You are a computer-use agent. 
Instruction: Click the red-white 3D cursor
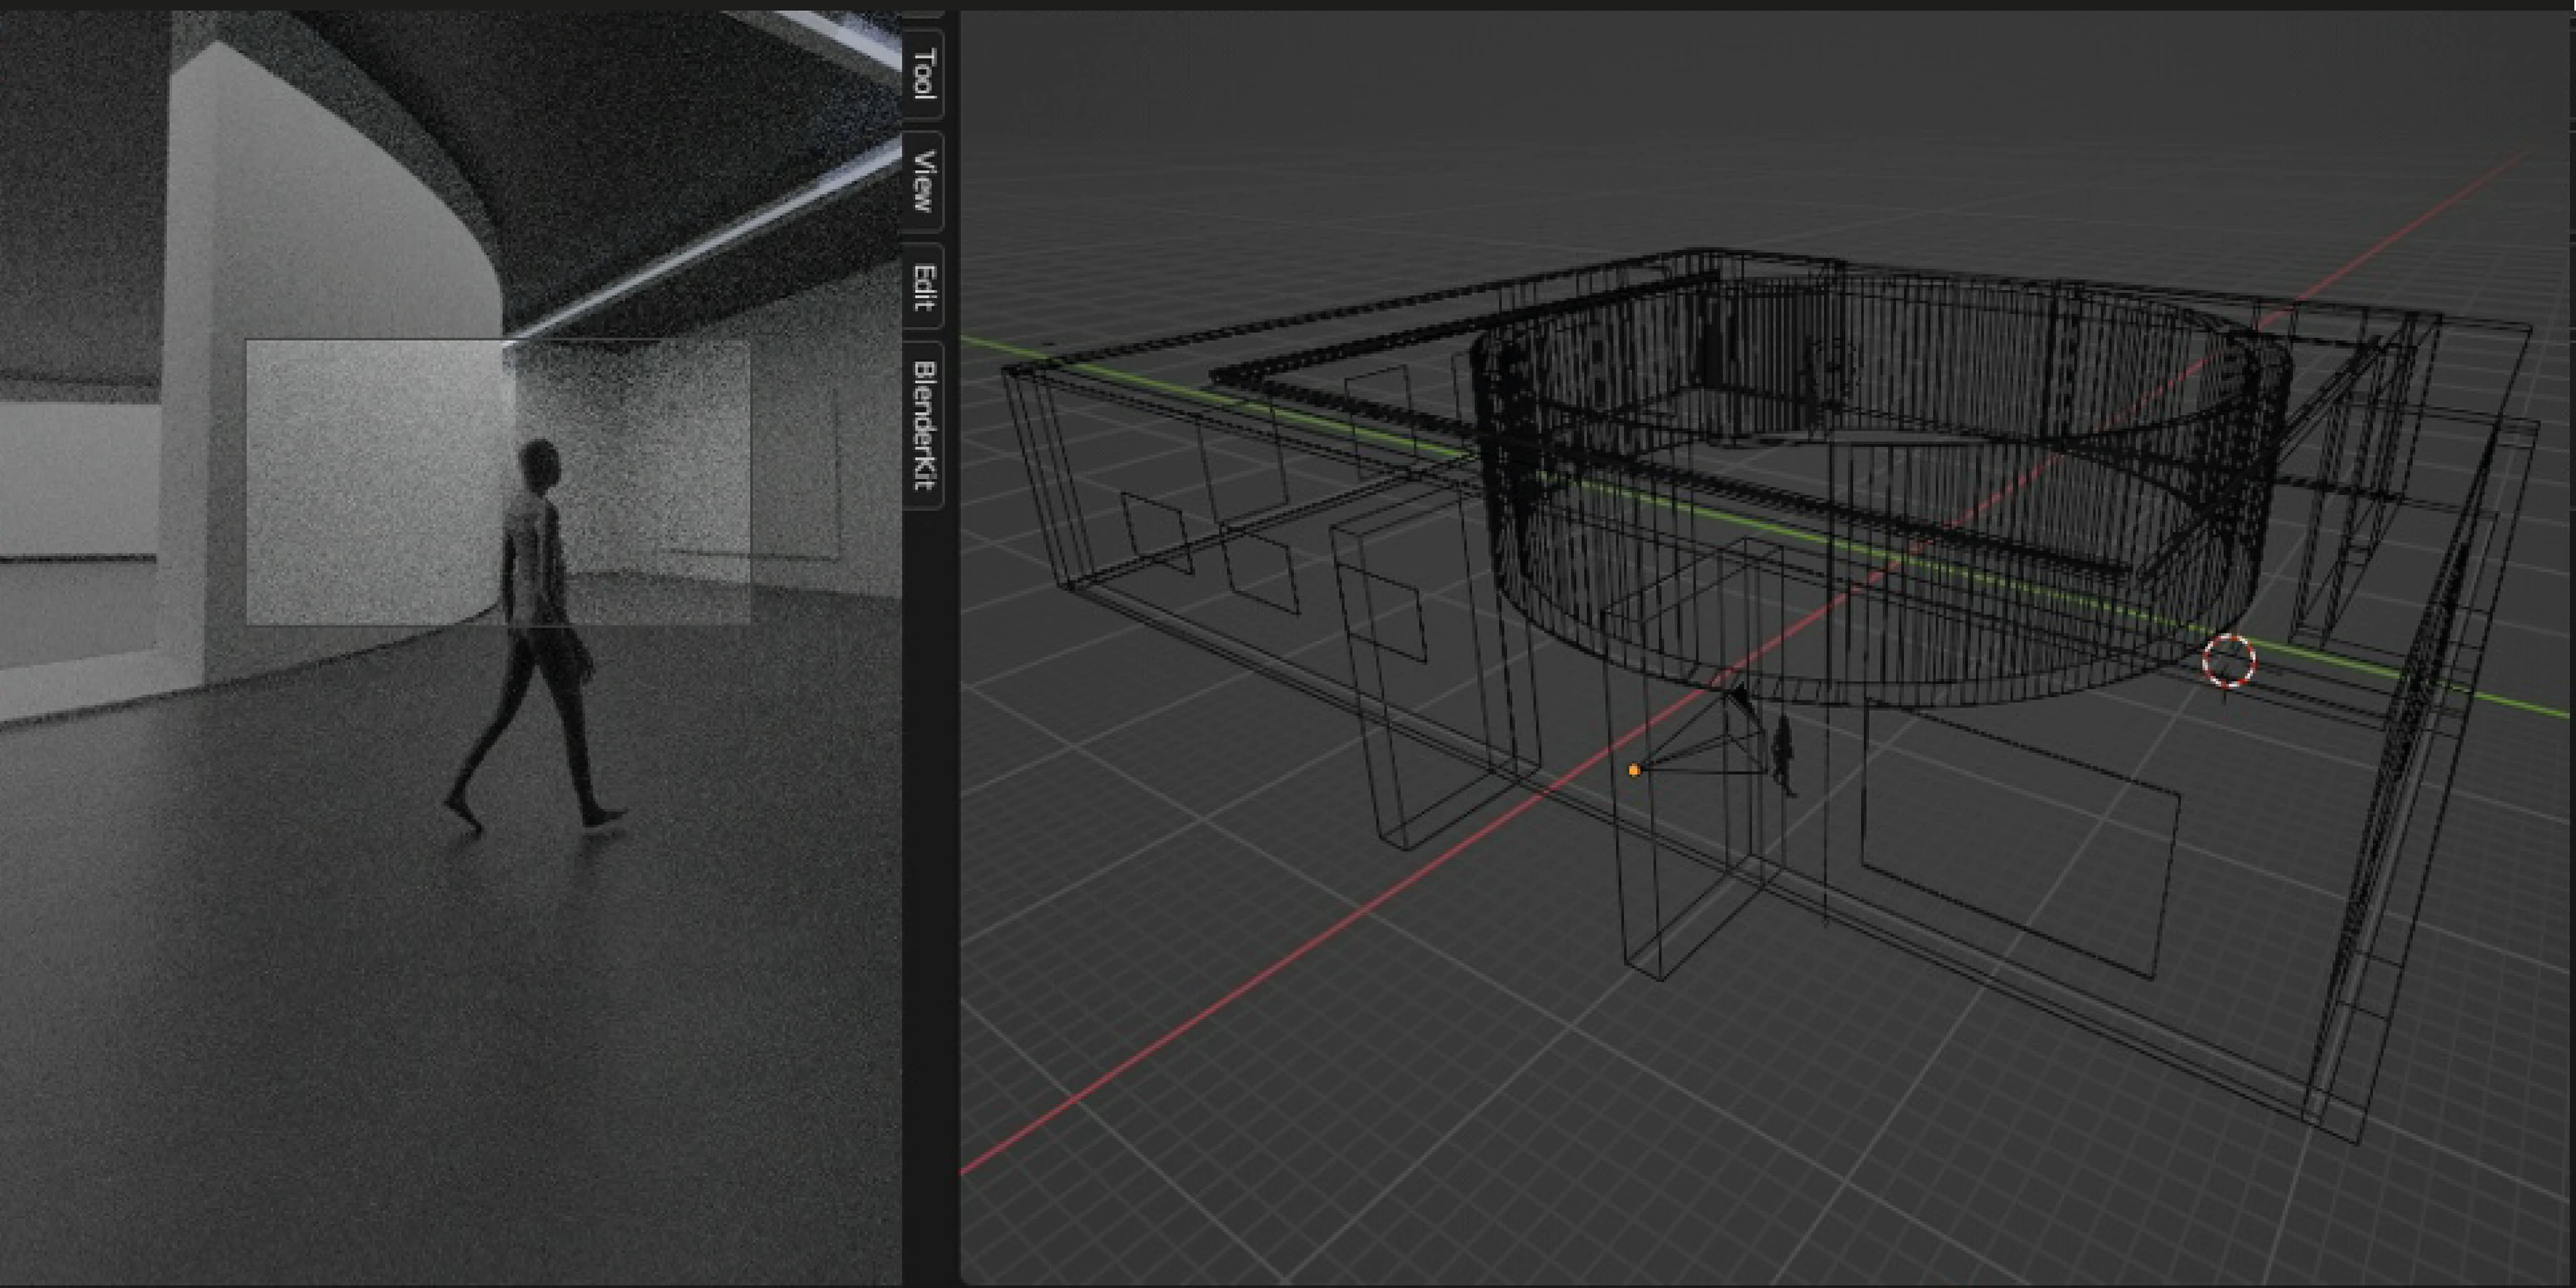[2228, 661]
